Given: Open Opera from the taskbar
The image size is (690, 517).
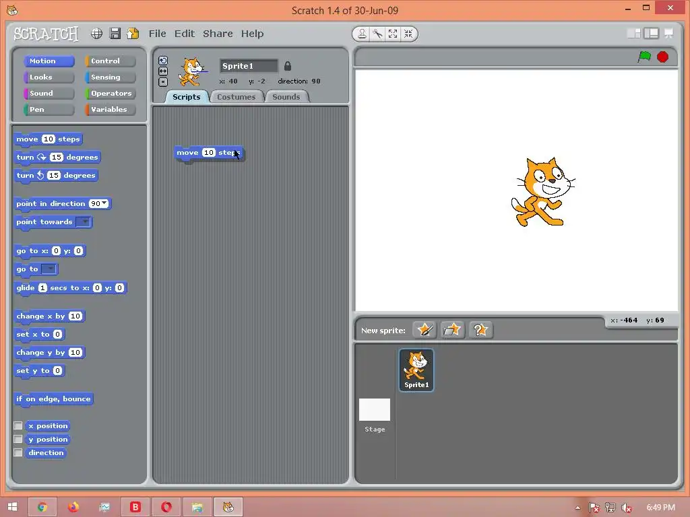Looking at the screenshot, I should [x=166, y=507].
